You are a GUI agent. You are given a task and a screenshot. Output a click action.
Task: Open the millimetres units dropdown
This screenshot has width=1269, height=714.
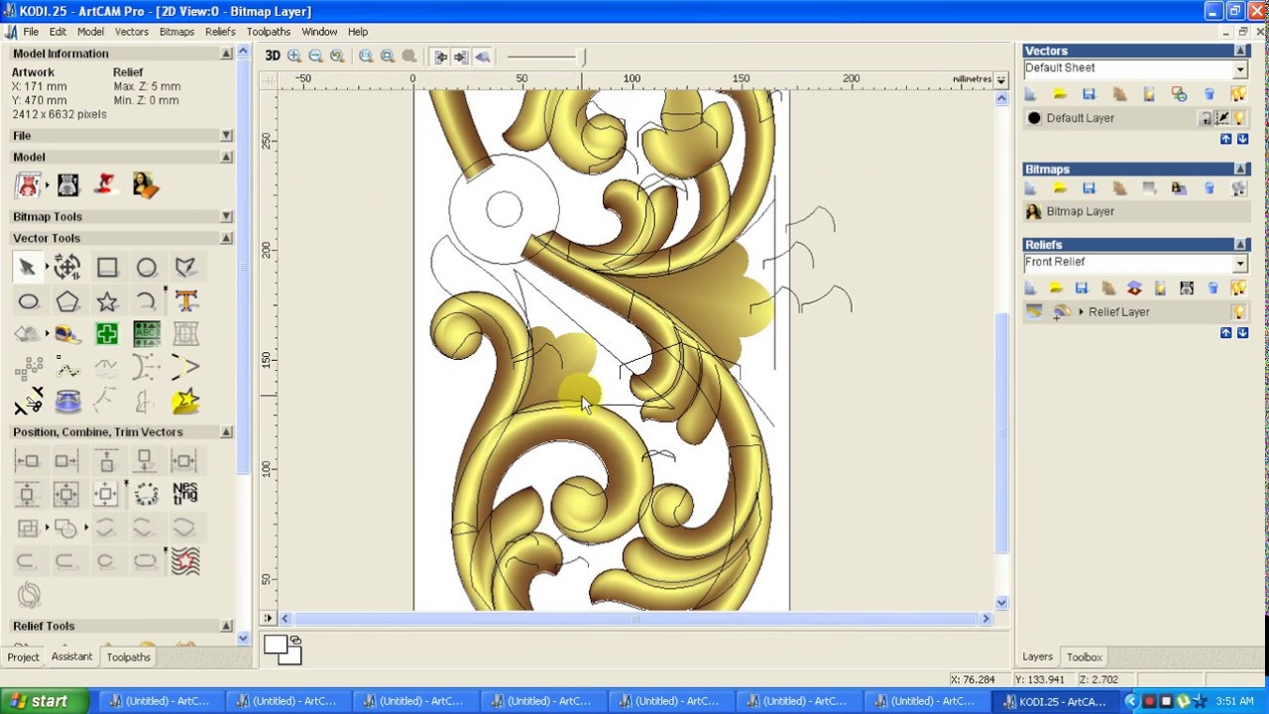pos(1001,79)
